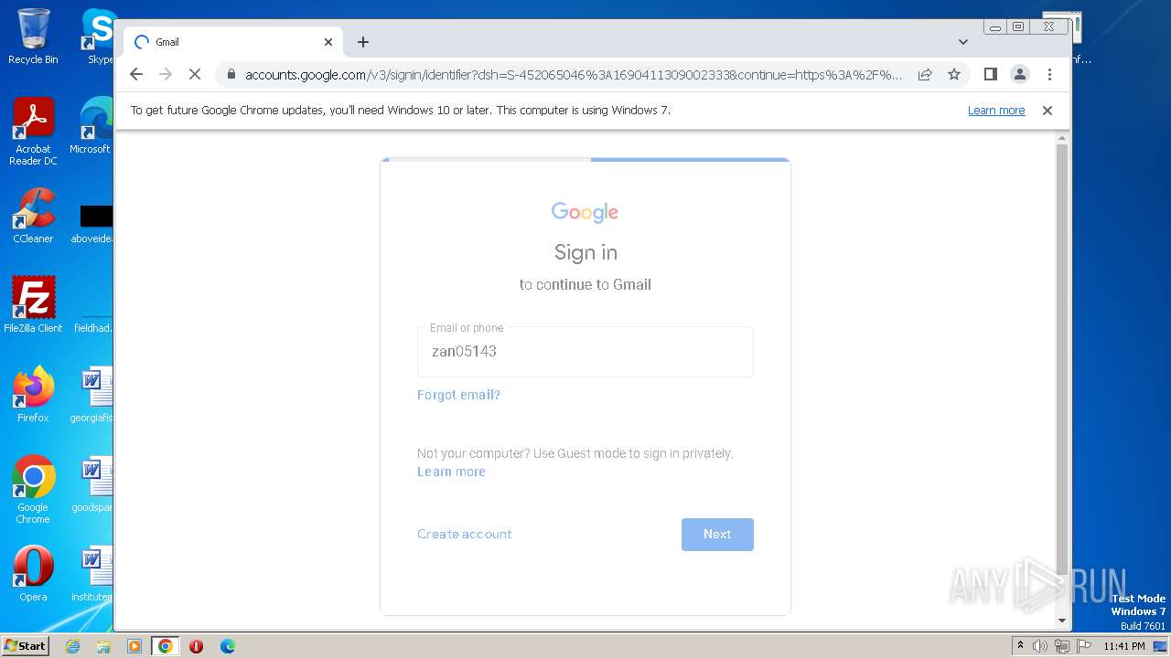Screen dimensions: 1171x658
Task: Expand the tab search chevron
Action: 963,42
